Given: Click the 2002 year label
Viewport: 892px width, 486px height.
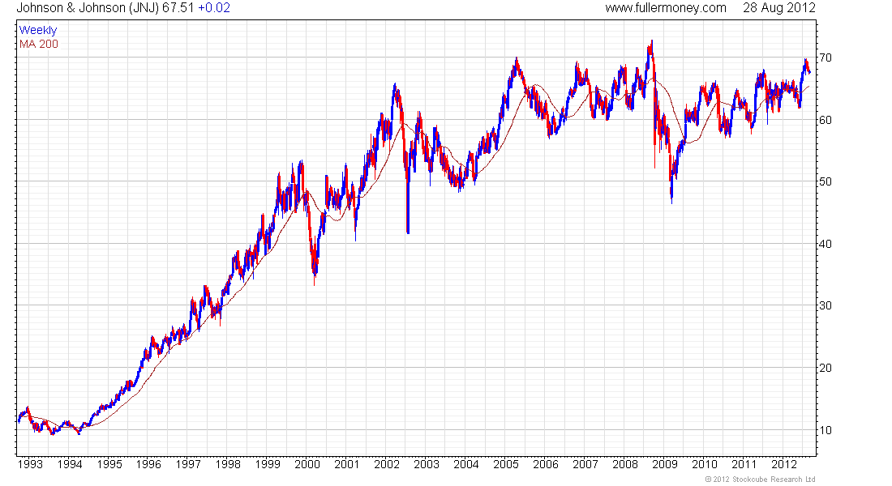Looking at the screenshot, I should pos(387,464).
